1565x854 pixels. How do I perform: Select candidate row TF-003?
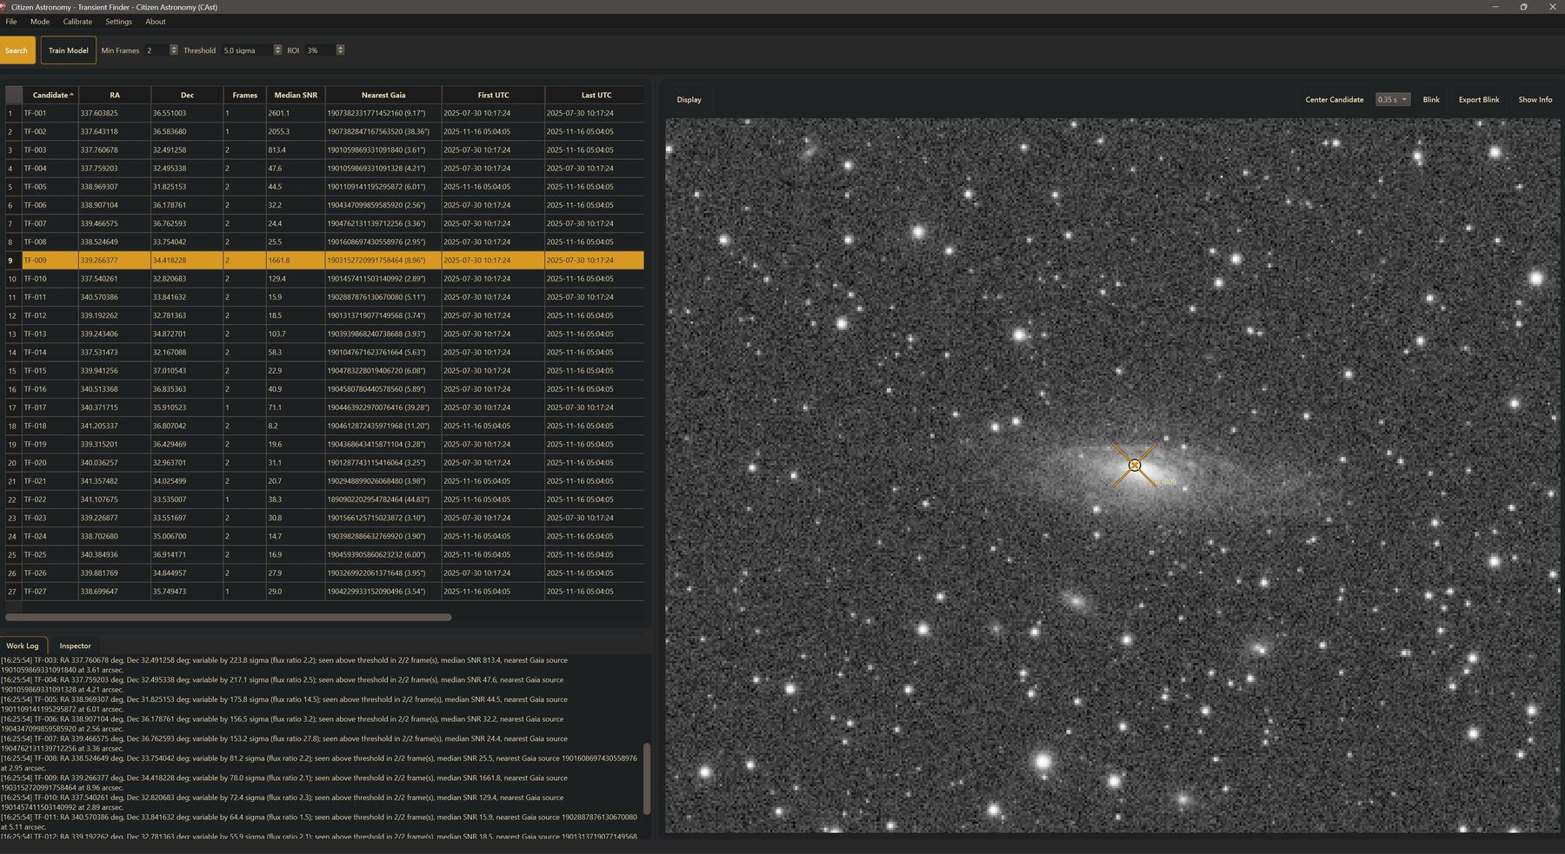pos(323,149)
